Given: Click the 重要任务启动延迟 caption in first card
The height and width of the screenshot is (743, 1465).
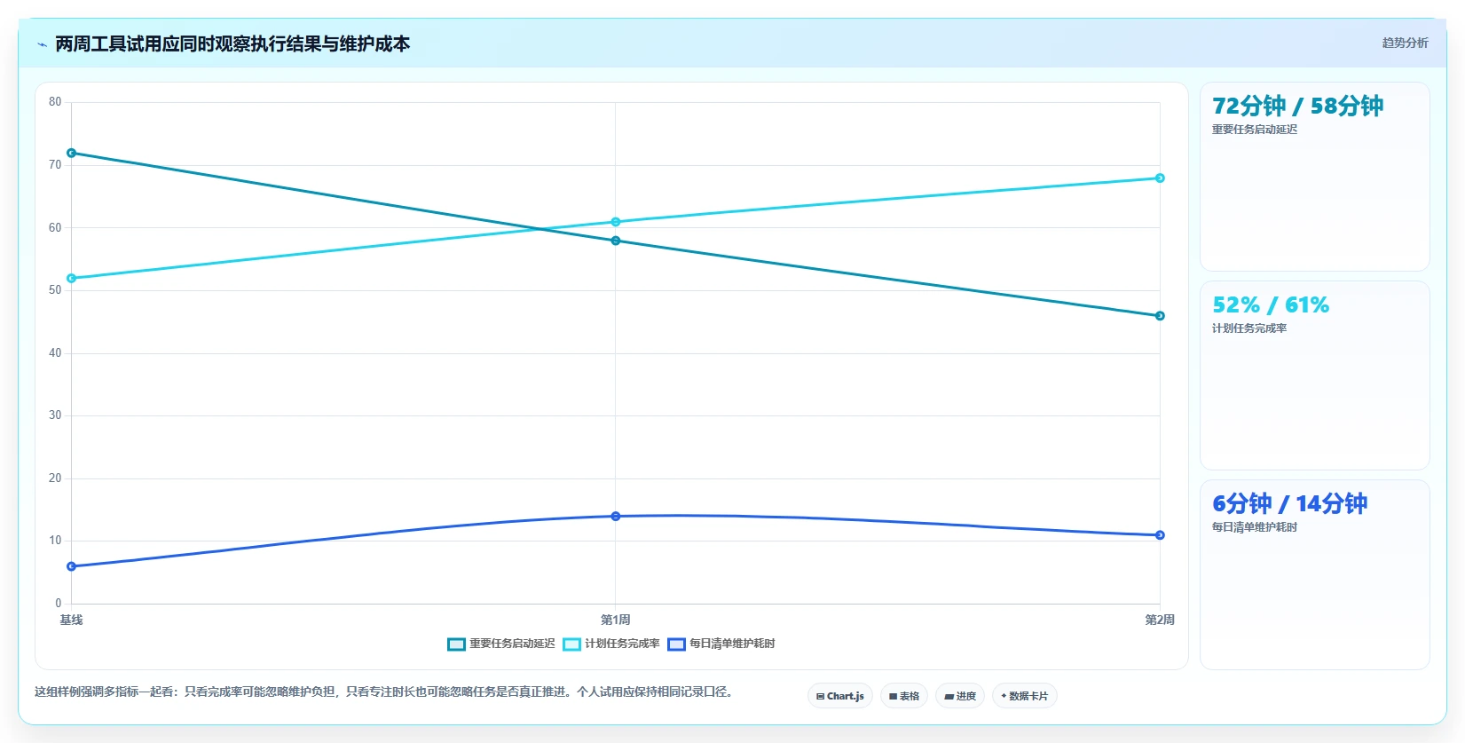Looking at the screenshot, I should pos(1255,130).
